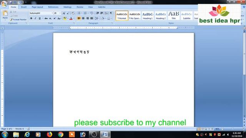Click the Words: 6 count in status bar
246x138 pixels.
coord(20,129)
